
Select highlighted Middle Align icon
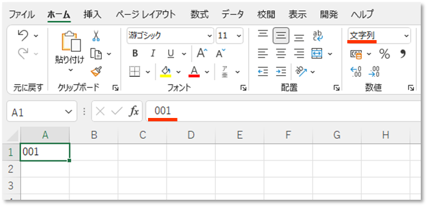281,36
